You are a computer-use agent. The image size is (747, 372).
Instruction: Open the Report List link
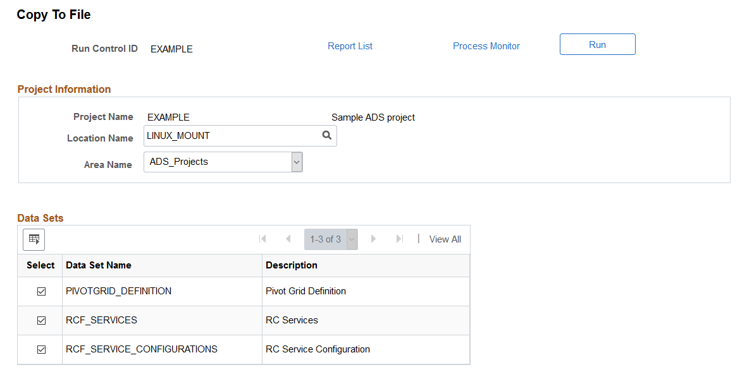[x=350, y=46]
